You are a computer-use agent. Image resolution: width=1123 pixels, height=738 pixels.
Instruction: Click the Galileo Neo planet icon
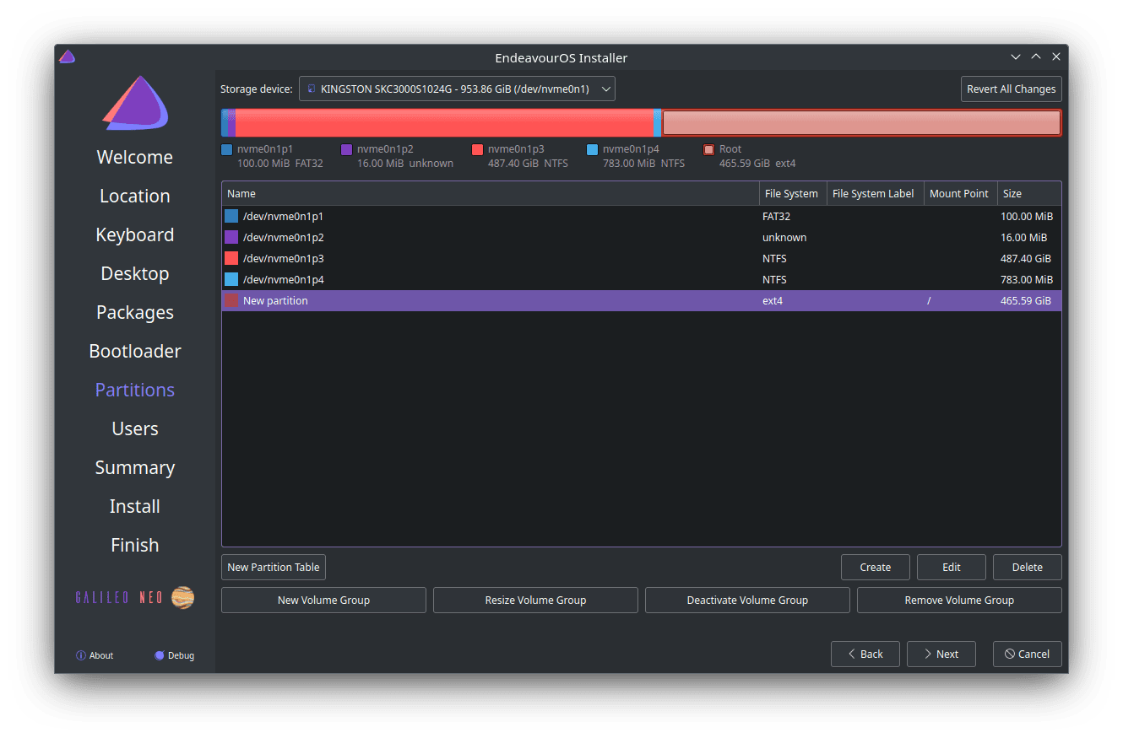(x=182, y=597)
